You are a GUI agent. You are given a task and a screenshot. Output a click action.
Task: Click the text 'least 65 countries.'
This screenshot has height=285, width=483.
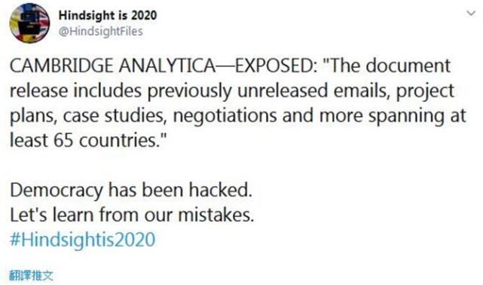click(x=88, y=140)
